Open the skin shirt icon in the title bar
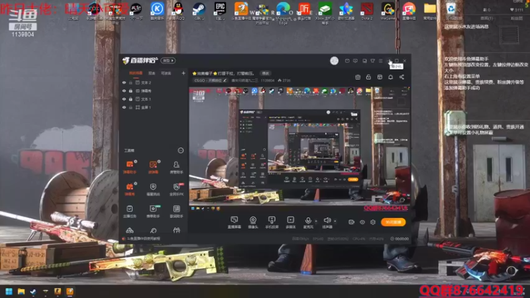This screenshot has height=298, width=530. [372, 61]
